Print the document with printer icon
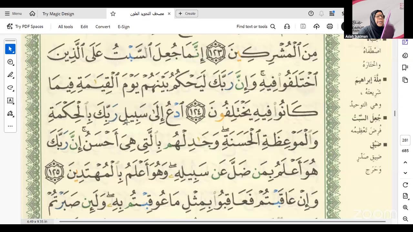 pyautogui.click(x=330, y=26)
